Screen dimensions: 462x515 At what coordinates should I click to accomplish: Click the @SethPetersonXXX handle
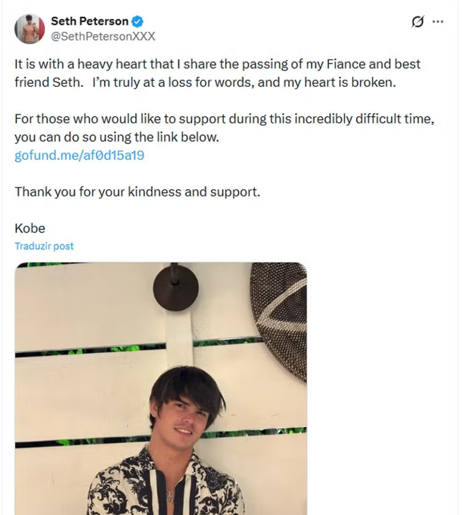(x=103, y=37)
